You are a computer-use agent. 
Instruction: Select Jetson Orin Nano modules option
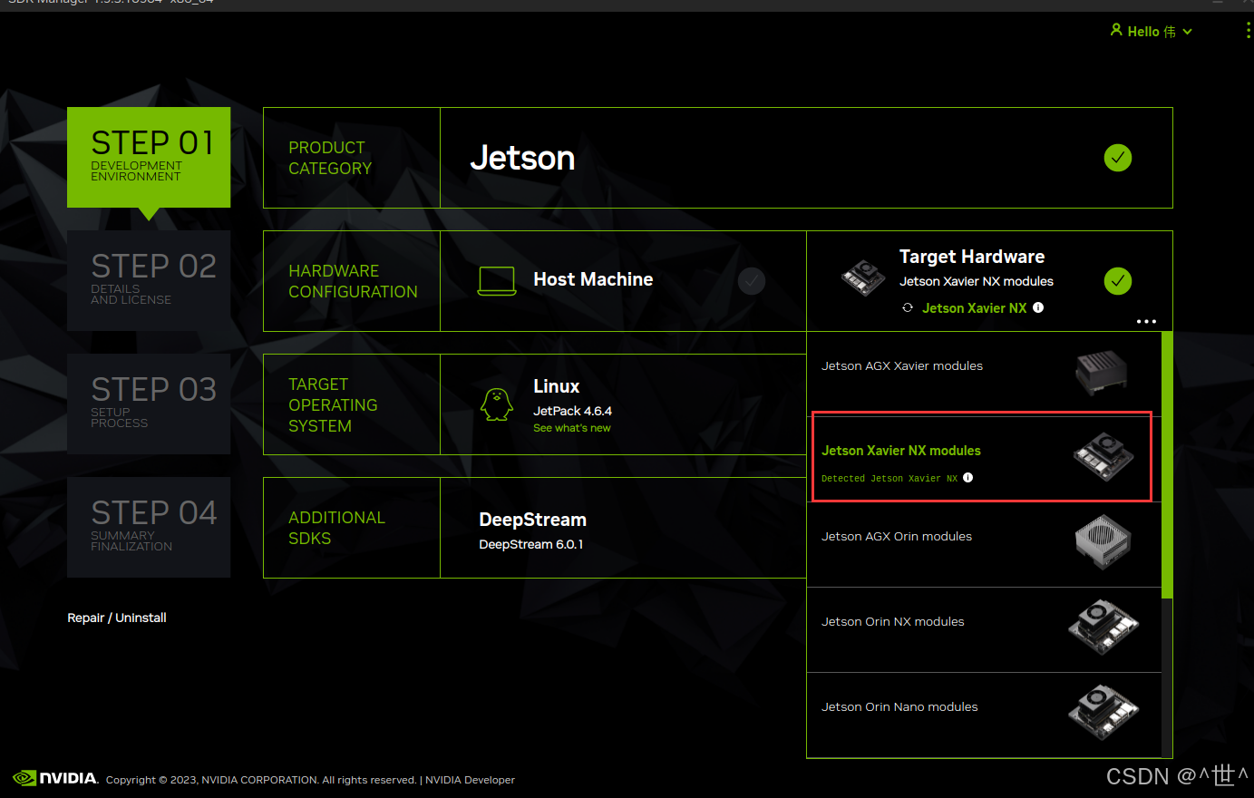[x=984, y=715]
